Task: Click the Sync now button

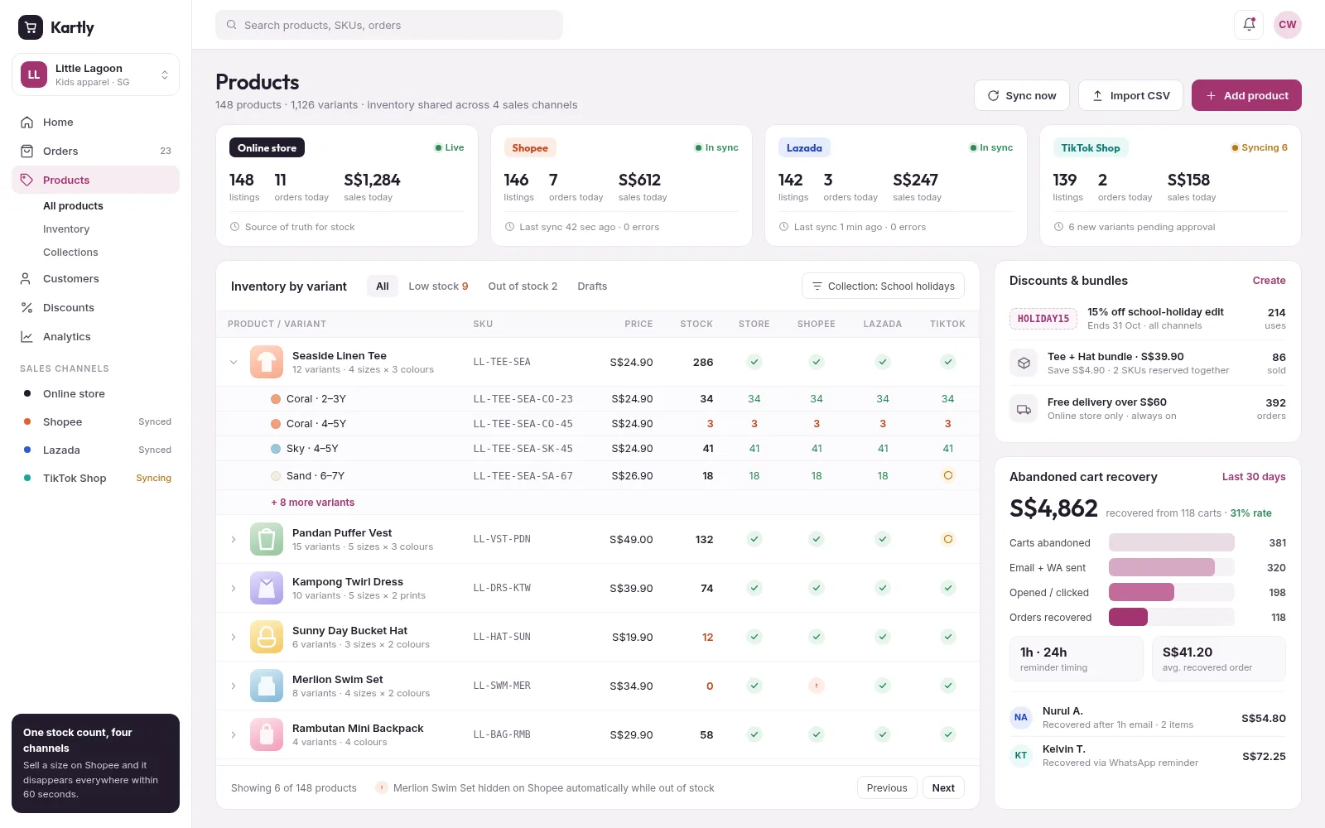Action: 1022,95
